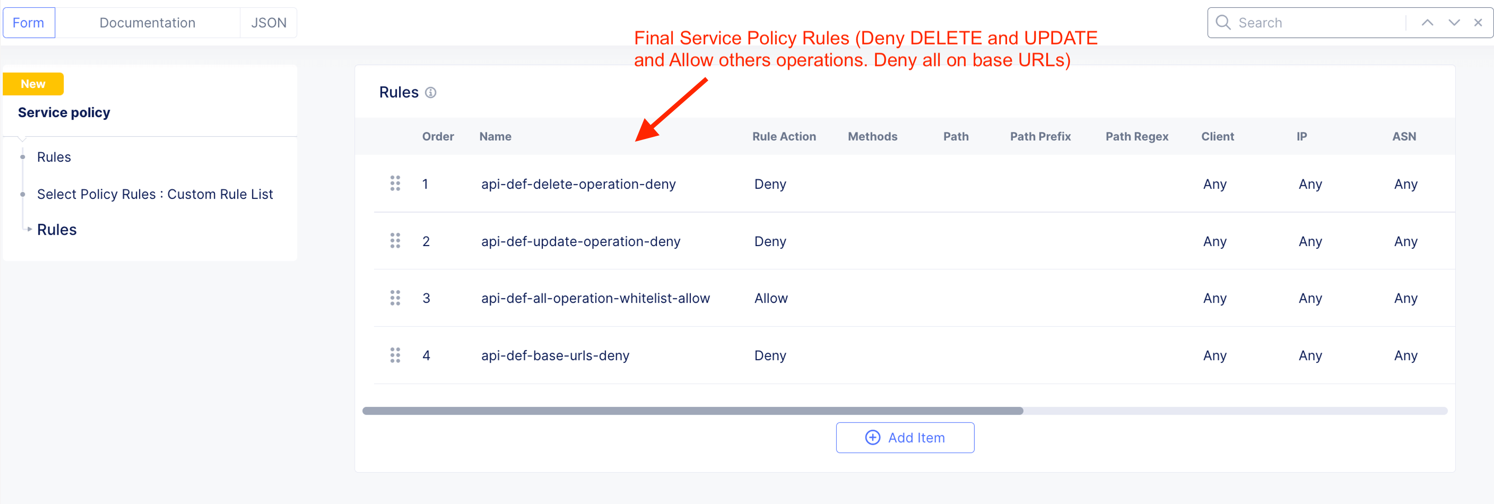
Task: Go to next search result arrow
Action: 1453,23
